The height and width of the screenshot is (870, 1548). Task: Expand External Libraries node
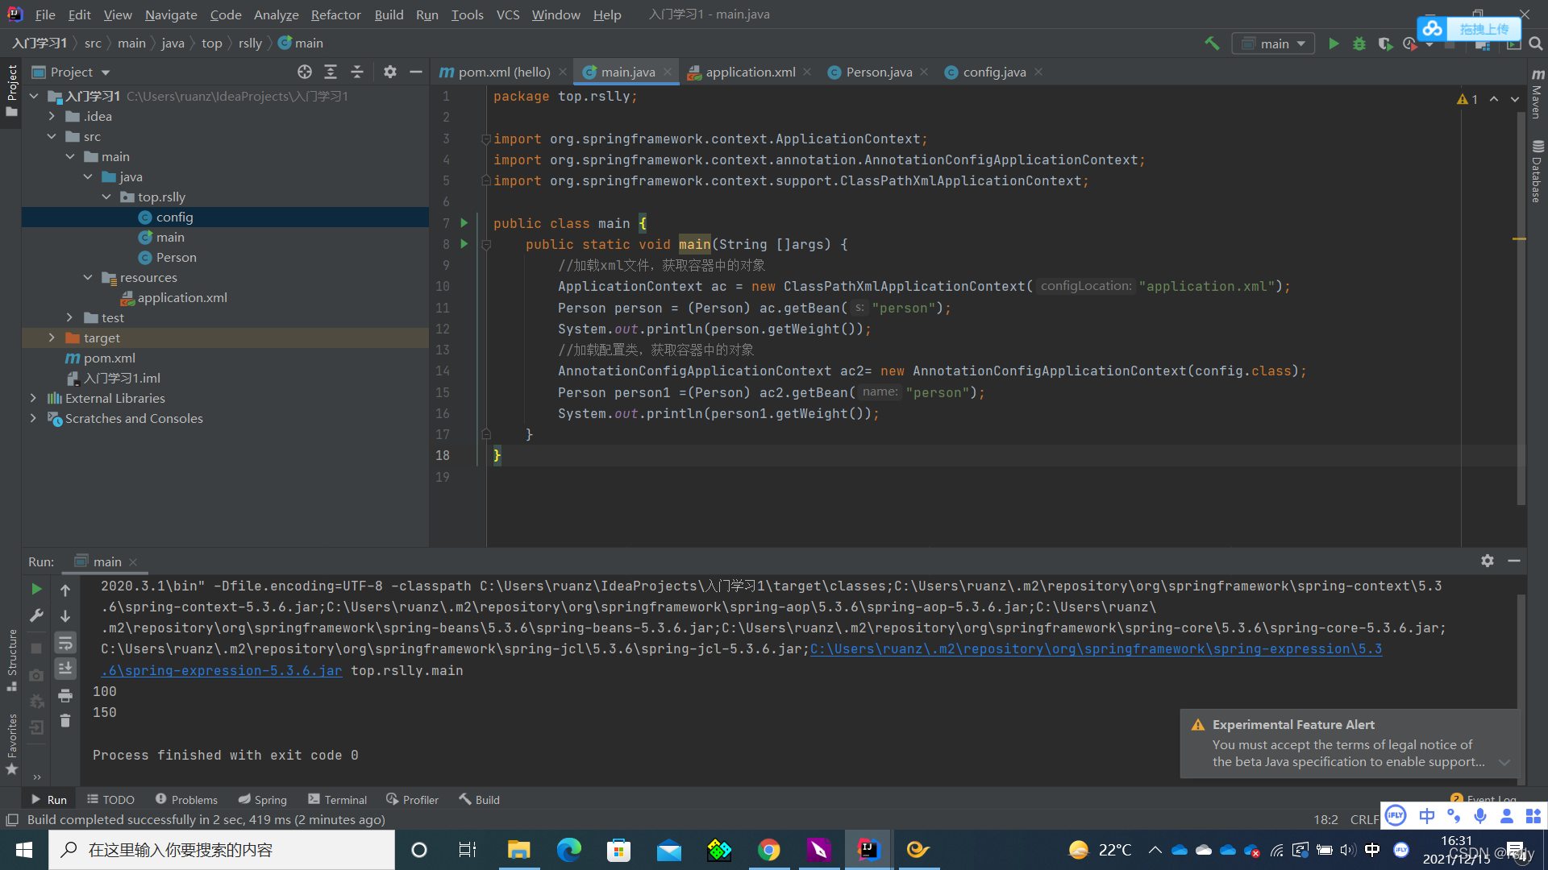tap(33, 398)
